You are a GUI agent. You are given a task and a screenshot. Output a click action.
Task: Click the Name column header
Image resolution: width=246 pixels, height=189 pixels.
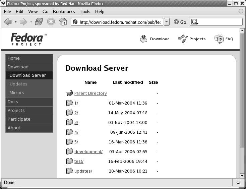coord(90,82)
